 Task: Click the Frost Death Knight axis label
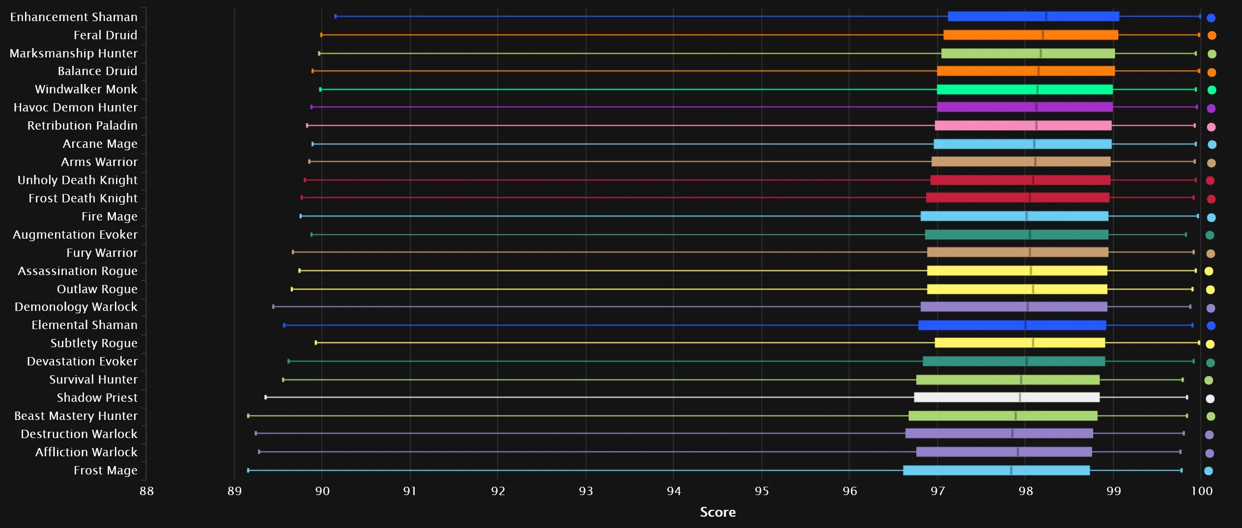click(83, 198)
